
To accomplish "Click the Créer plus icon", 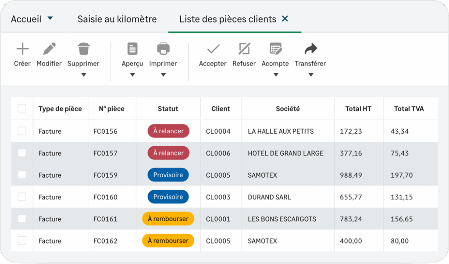I will pyautogui.click(x=22, y=49).
